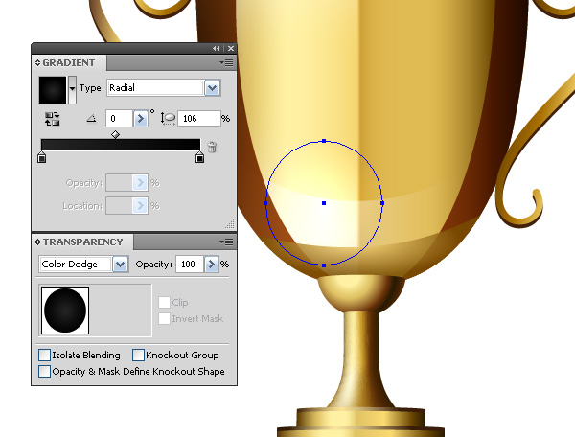Open the gradient preset dropdown arrow
This screenshot has width=575, height=437.
(x=72, y=90)
